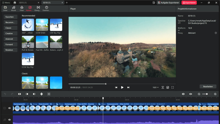Add a new project tab with plus
Screen dimensions: 220x124
(x=67, y=3)
